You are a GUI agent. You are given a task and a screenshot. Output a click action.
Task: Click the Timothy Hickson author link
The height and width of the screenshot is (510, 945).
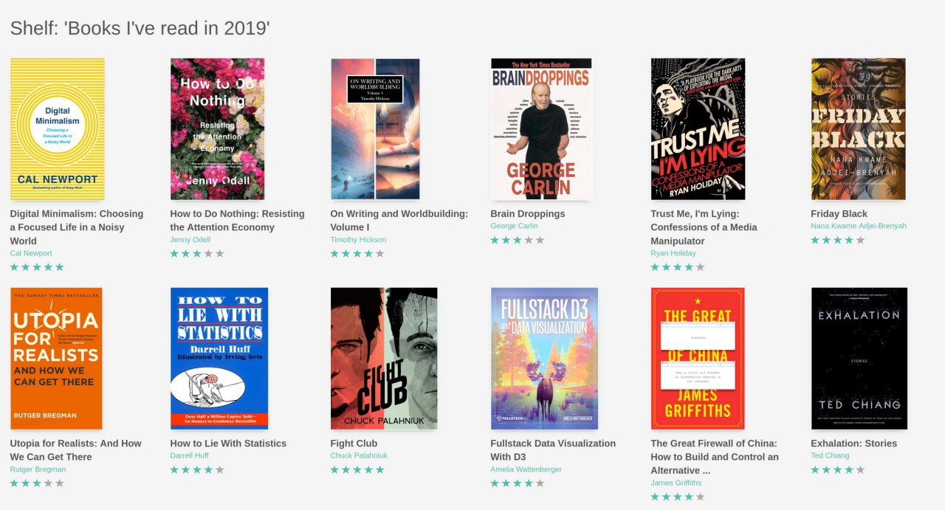pyautogui.click(x=358, y=240)
